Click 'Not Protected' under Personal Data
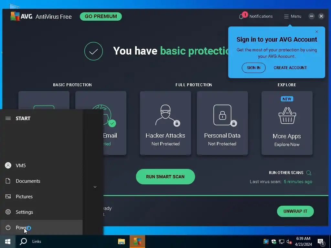Viewport: 331px width, 248px height. (x=222, y=144)
